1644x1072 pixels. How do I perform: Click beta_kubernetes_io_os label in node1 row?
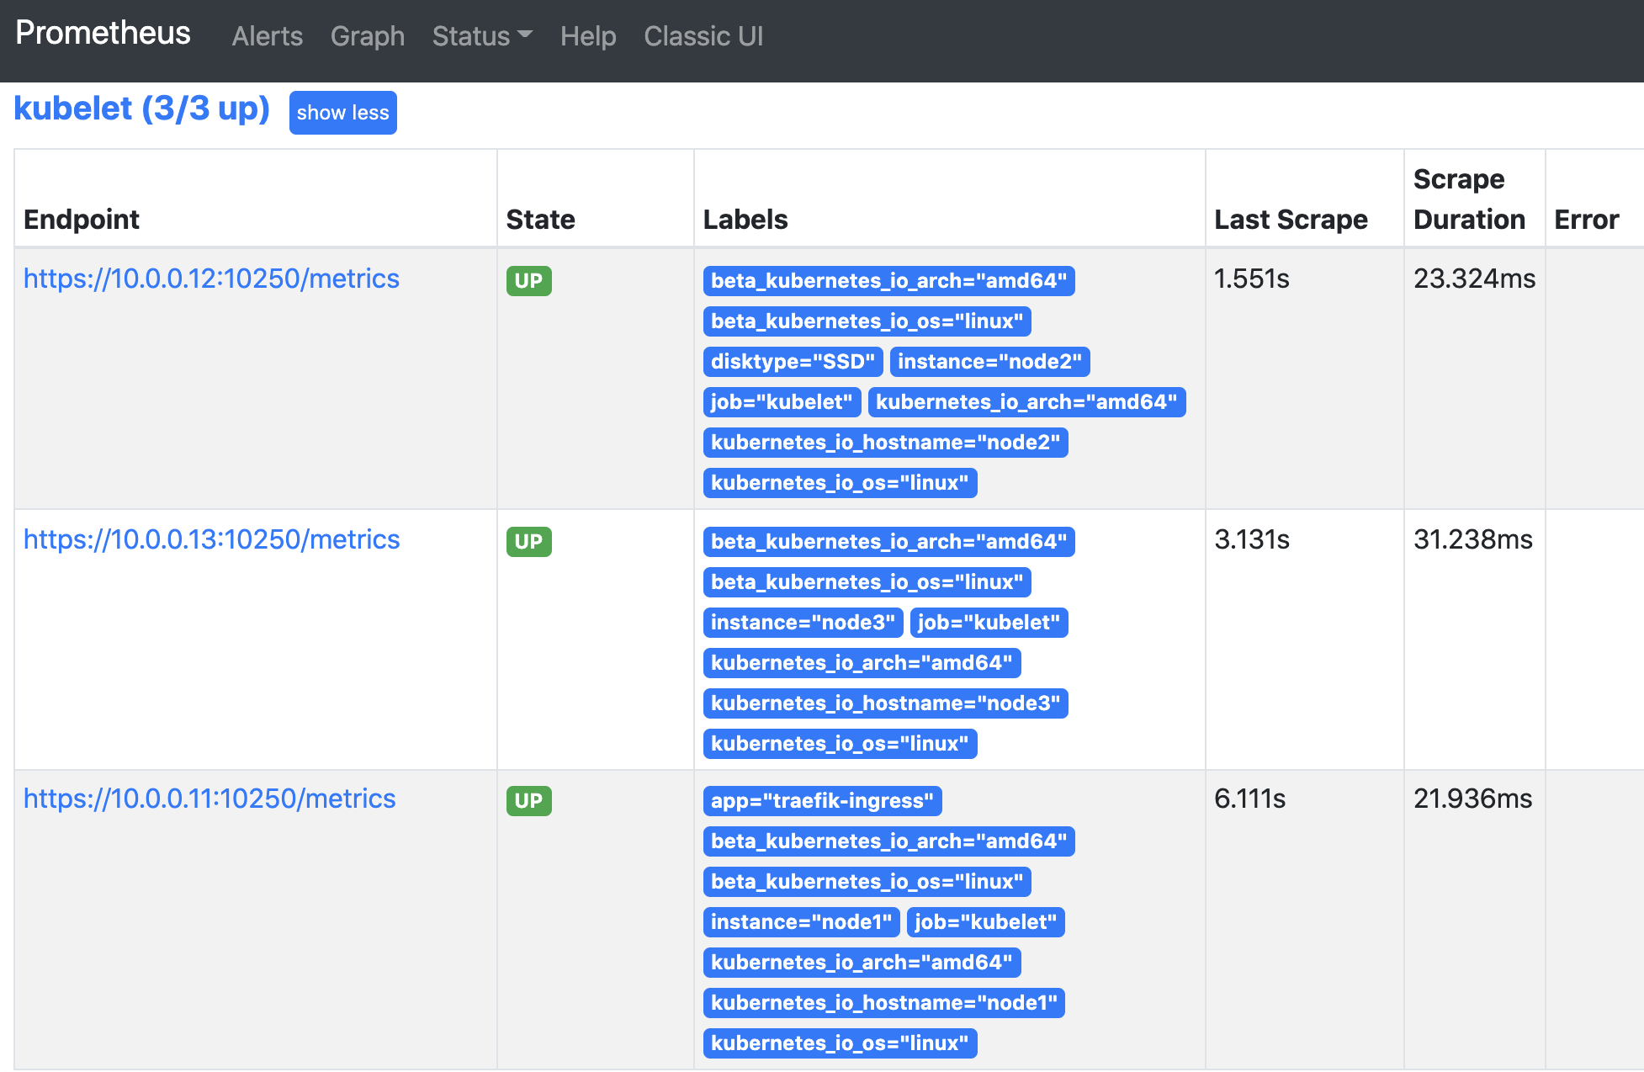[867, 882]
